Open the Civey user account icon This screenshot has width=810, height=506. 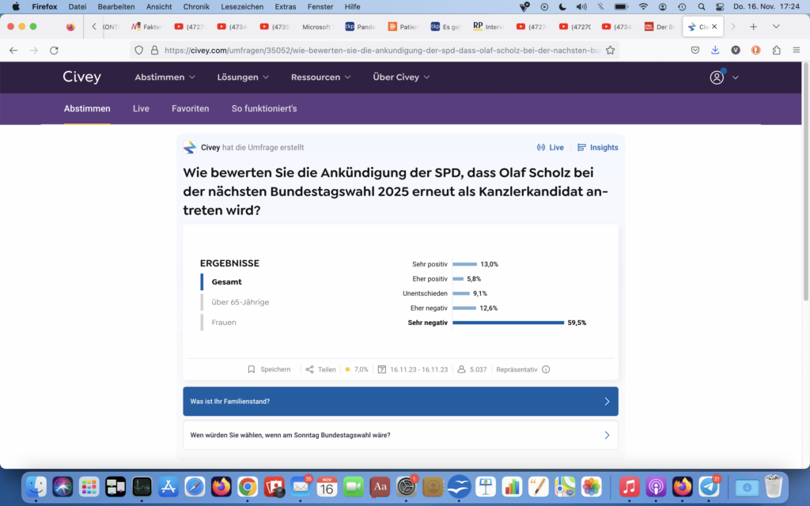(717, 77)
